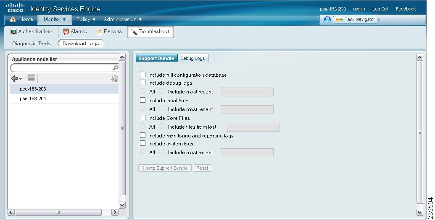Click local logs most recent input field
This screenshot has width=435, height=220.
point(247,110)
